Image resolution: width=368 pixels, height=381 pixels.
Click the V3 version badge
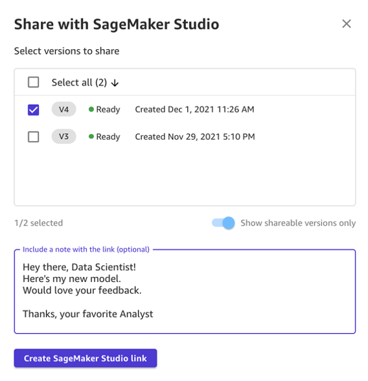click(x=63, y=136)
